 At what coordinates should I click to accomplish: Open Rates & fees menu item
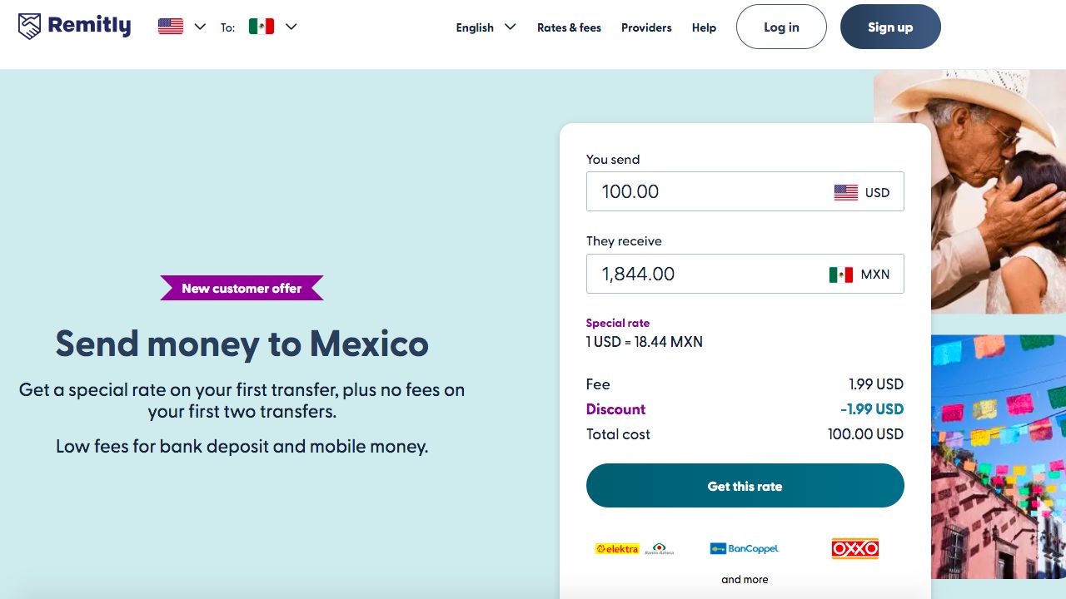tap(569, 27)
